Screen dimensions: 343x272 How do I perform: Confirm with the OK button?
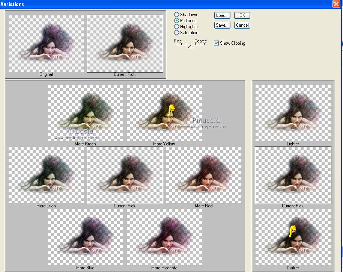[x=242, y=15]
